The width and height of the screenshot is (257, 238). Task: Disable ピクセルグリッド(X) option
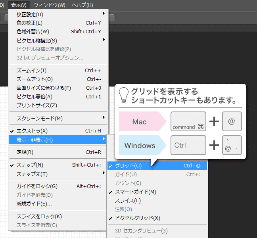pos(137,218)
